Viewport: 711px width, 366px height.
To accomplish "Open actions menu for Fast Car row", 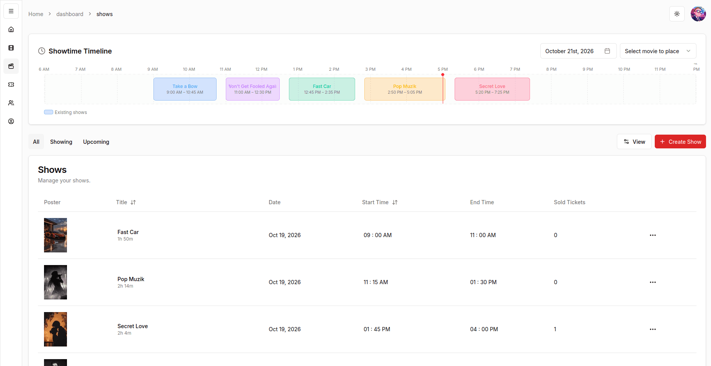I will [653, 235].
